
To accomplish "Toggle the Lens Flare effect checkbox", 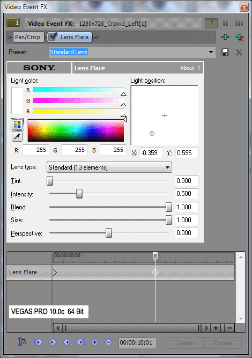I will (54, 36).
